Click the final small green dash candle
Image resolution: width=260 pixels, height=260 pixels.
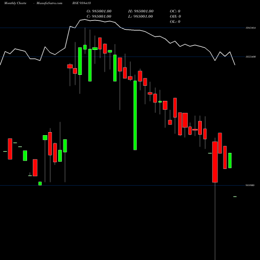(235, 197)
